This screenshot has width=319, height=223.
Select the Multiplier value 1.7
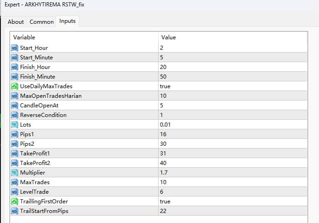tap(164, 172)
